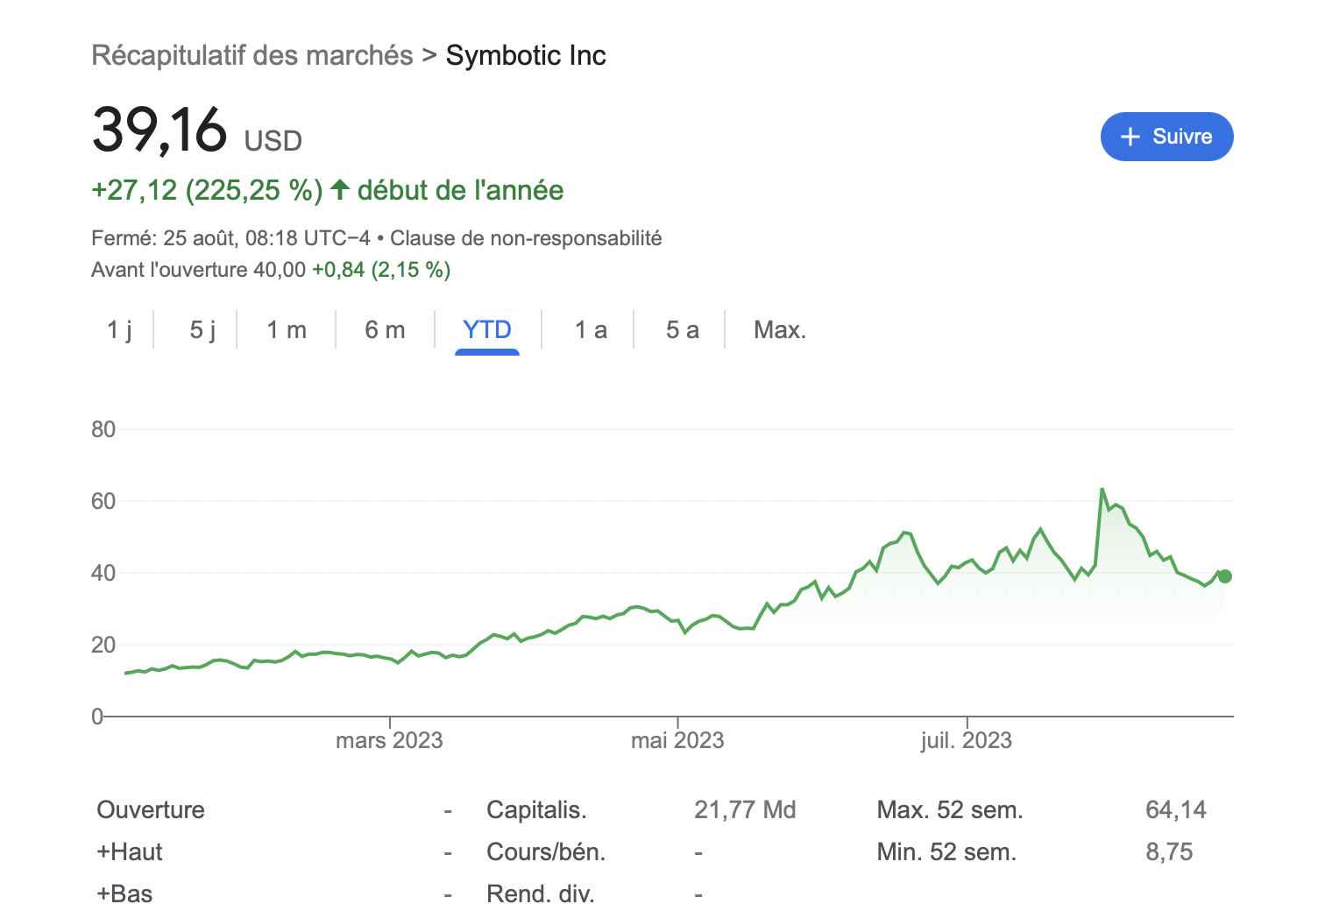The height and width of the screenshot is (911, 1318).
Task: Select the YTD tab
Action: (487, 329)
